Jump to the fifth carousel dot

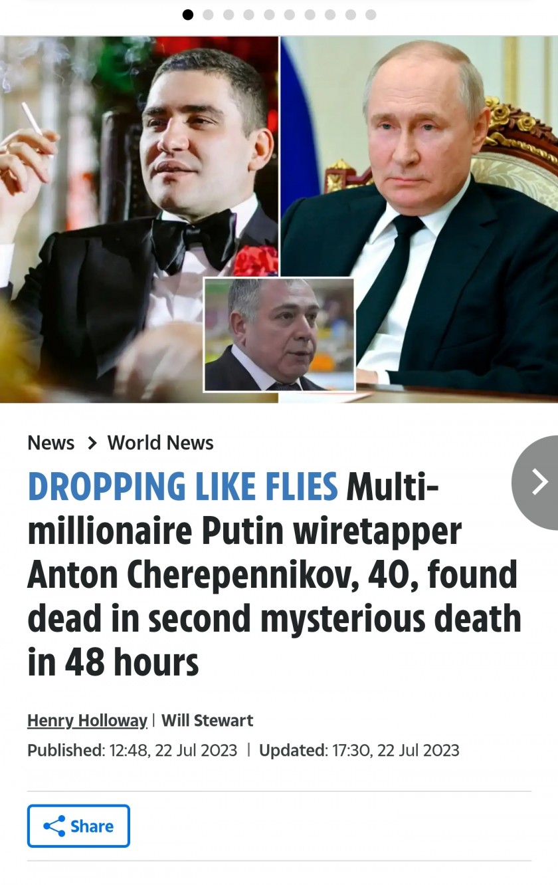269,15
